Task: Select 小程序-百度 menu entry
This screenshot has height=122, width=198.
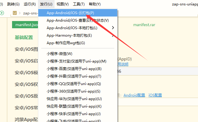Action: (x=78, y=69)
